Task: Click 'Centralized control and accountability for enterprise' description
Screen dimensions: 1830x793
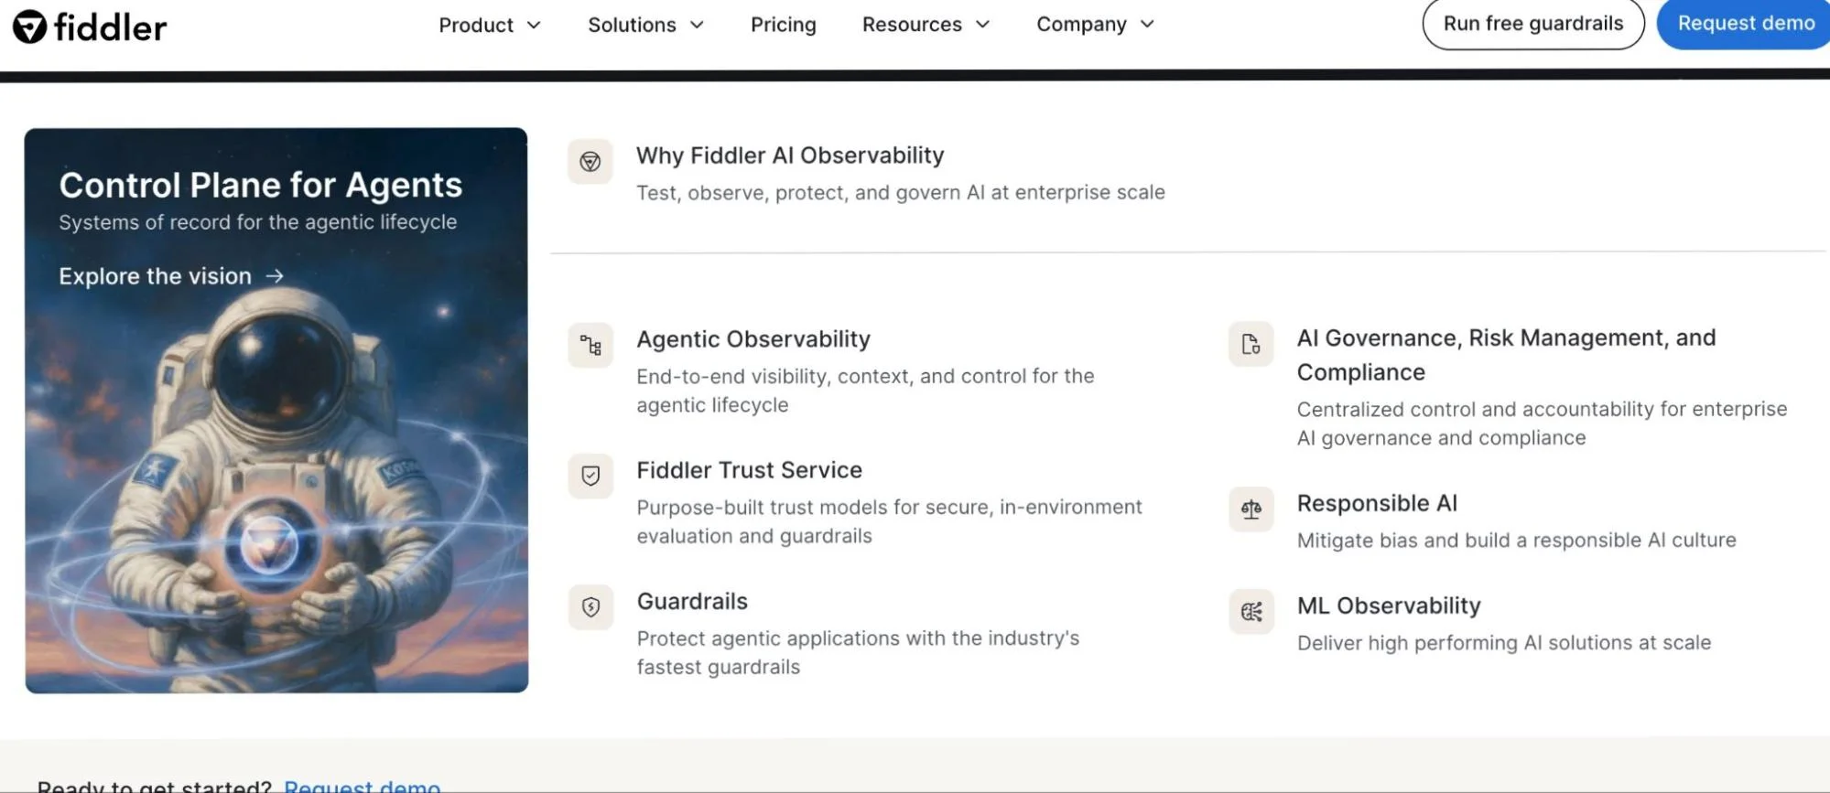Action: tap(1542, 423)
